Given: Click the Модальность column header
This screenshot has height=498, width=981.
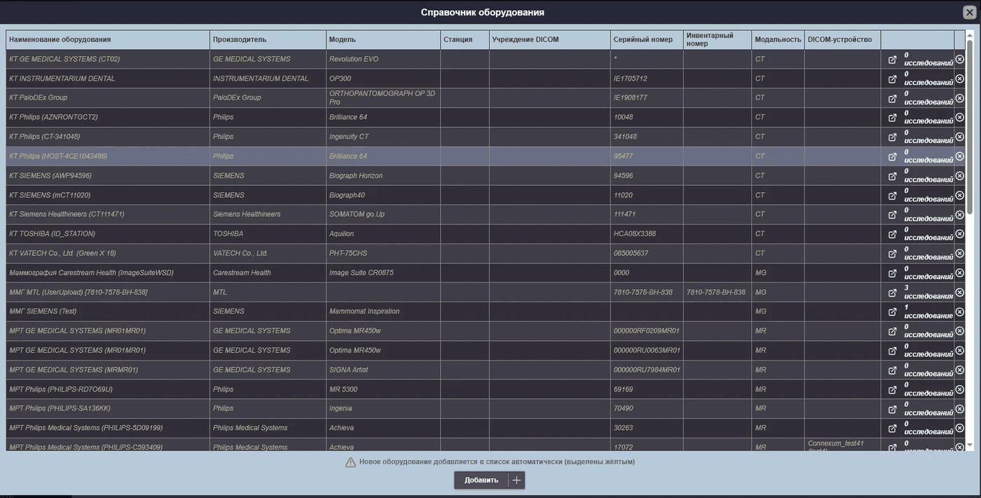Looking at the screenshot, I should click(778, 39).
